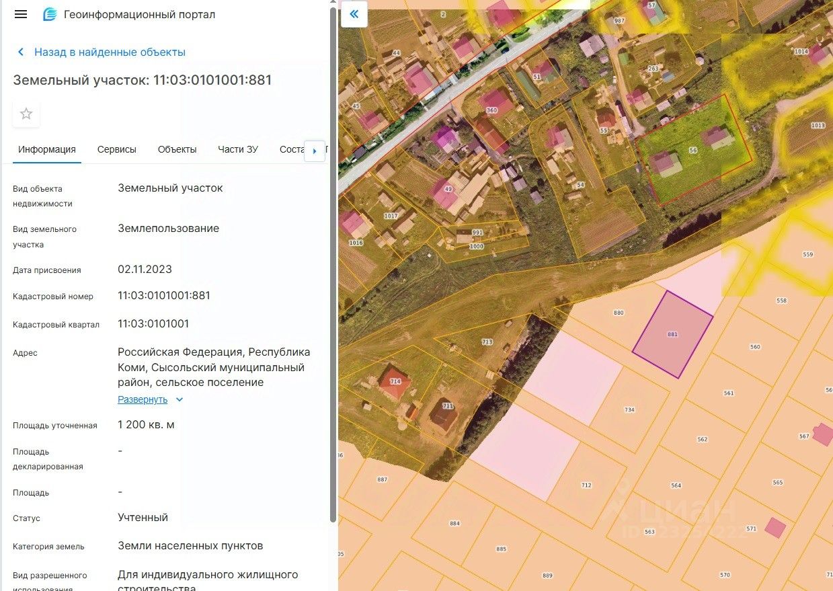This screenshot has height=591, width=833.
Task: Click parcel 712 on the map
Action: click(586, 485)
